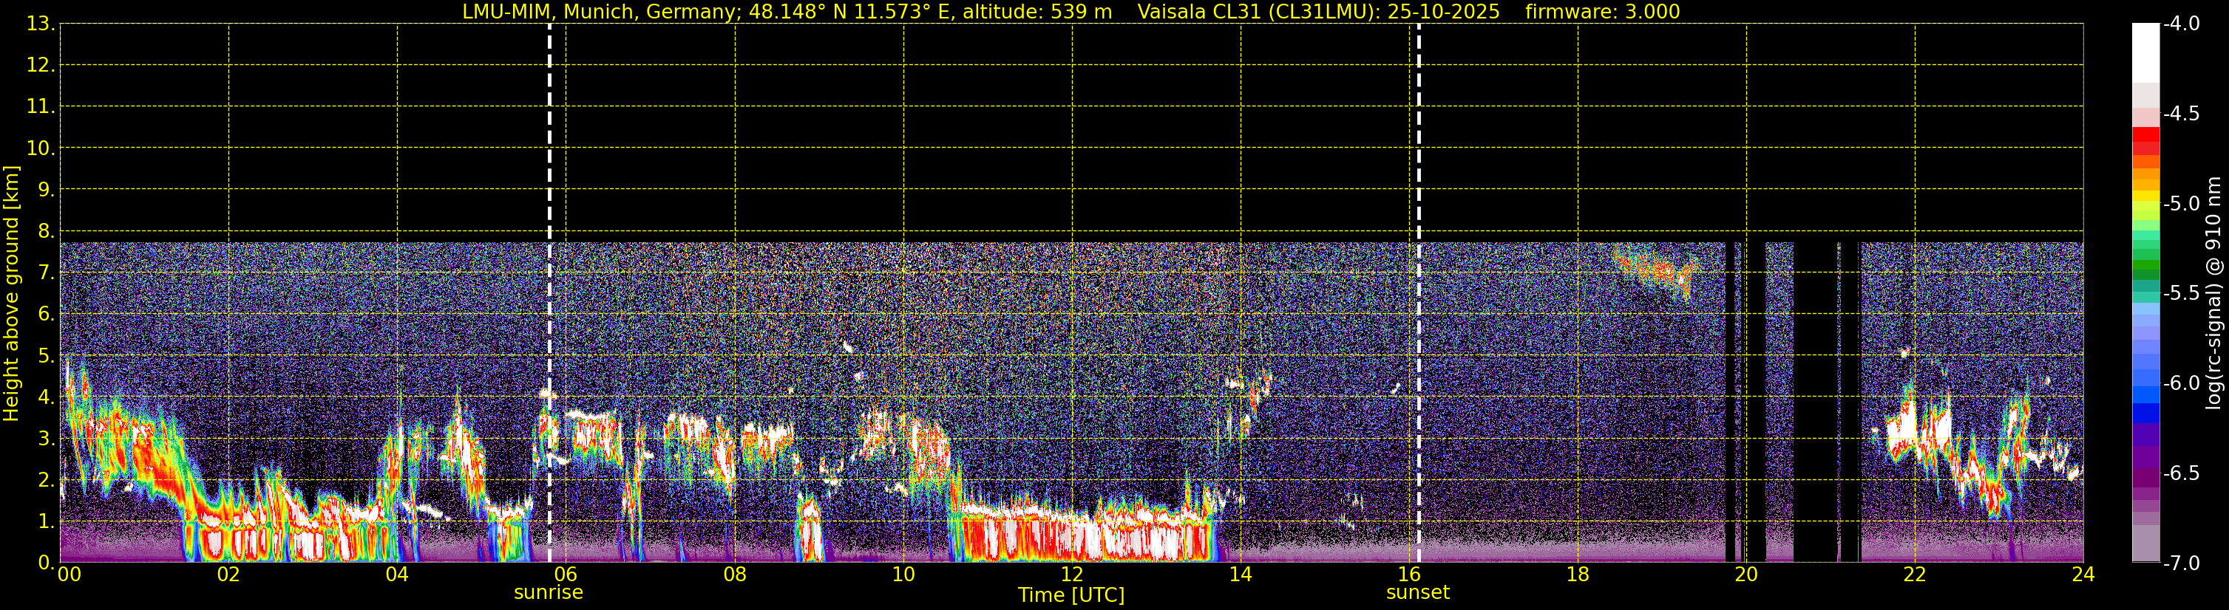Click the -7.0 colorbar tick label
2229x610 pixels.
[x=2180, y=563]
